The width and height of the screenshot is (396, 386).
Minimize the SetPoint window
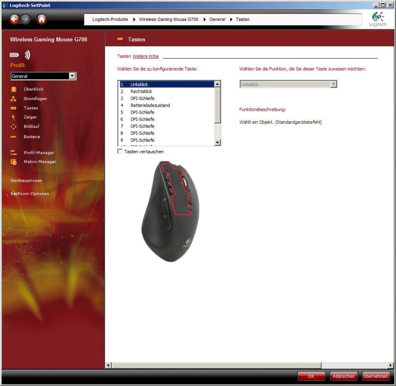(x=376, y=5)
